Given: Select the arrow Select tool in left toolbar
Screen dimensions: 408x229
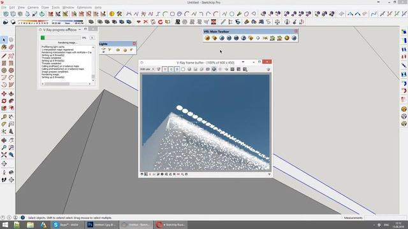Looking at the screenshot, I should point(4,40).
